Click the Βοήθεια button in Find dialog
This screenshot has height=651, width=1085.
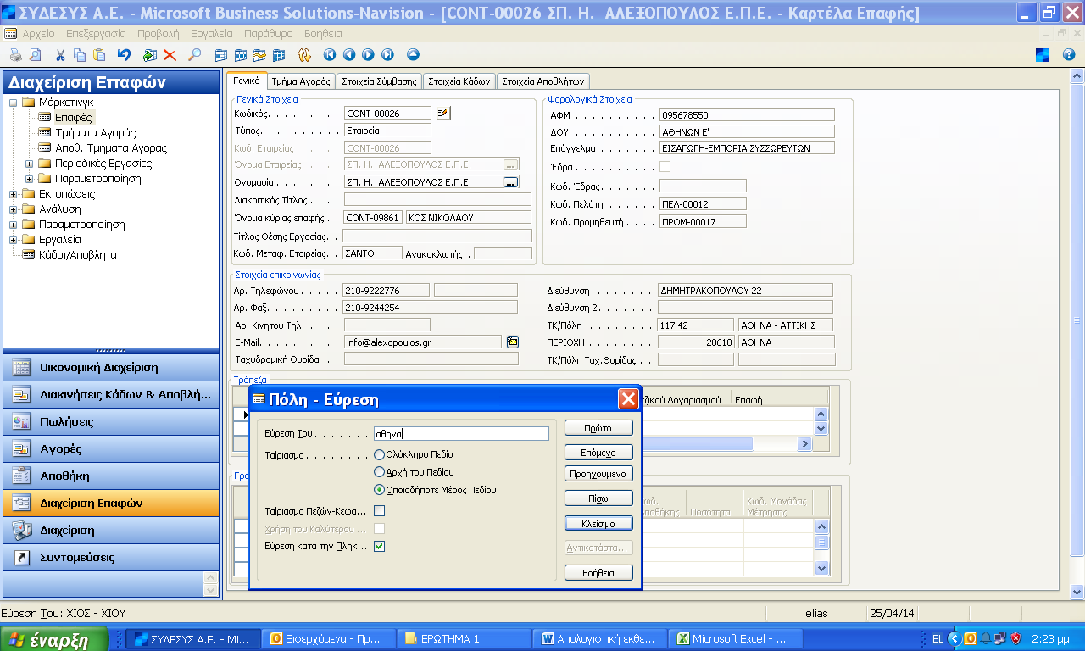click(598, 573)
